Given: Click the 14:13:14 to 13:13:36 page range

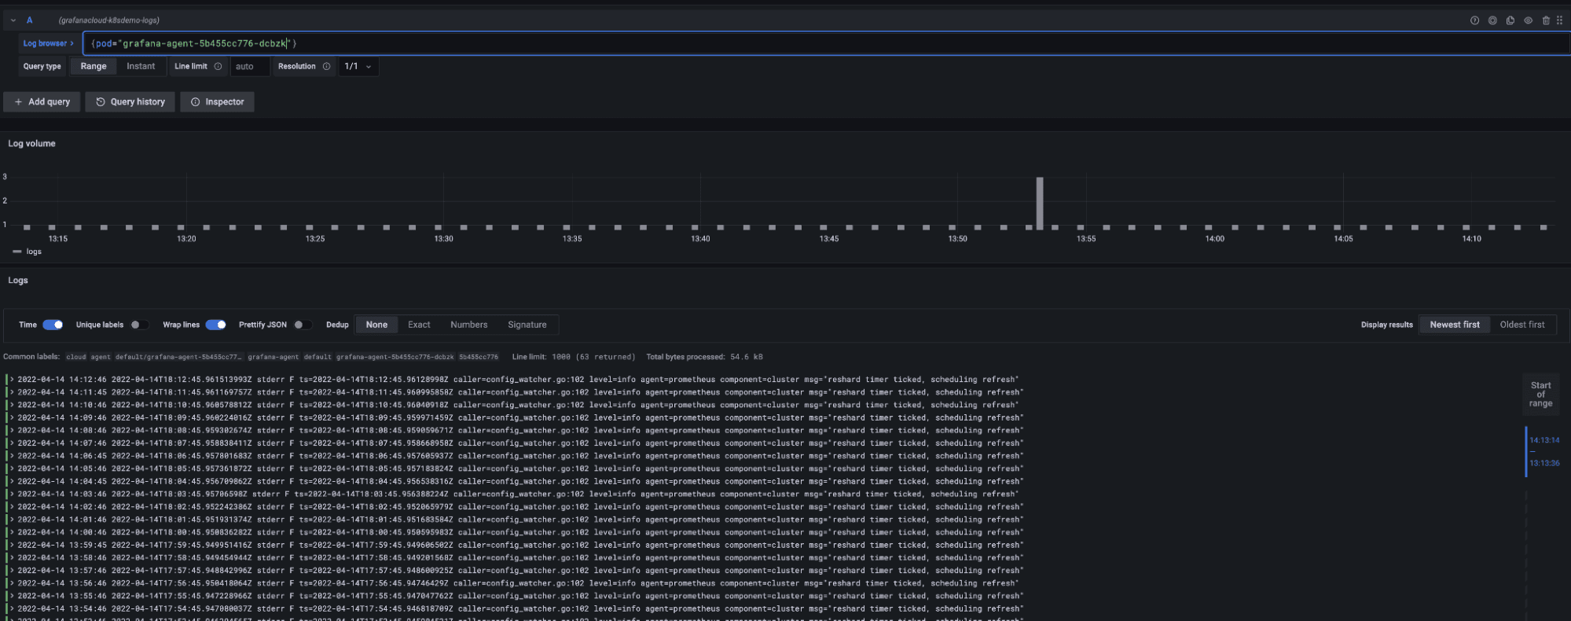Looking at the screenshot, I should [x=1543, y=452].
